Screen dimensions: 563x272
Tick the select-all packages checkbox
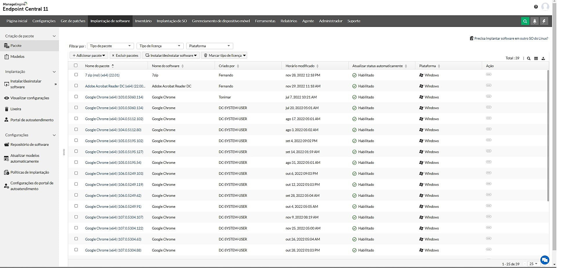click(x=76, y=66)
